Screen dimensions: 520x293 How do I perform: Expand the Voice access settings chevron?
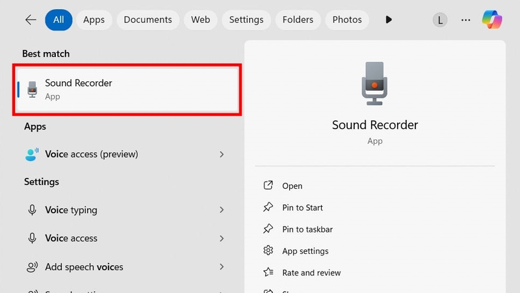point(222,238)
